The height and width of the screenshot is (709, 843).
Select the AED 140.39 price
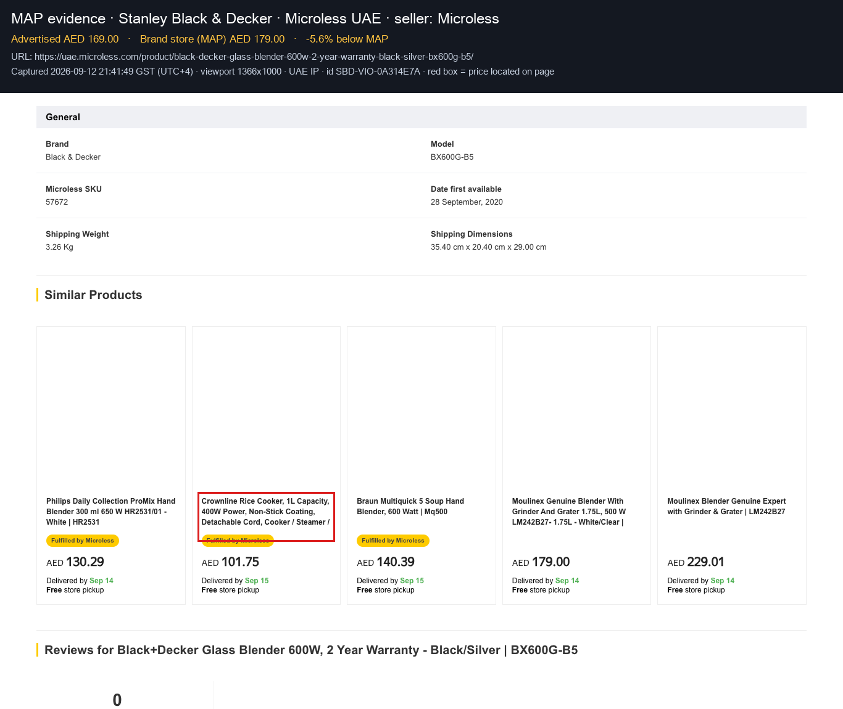coord(386,562)
